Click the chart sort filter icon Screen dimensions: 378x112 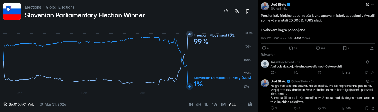(242, 104)
